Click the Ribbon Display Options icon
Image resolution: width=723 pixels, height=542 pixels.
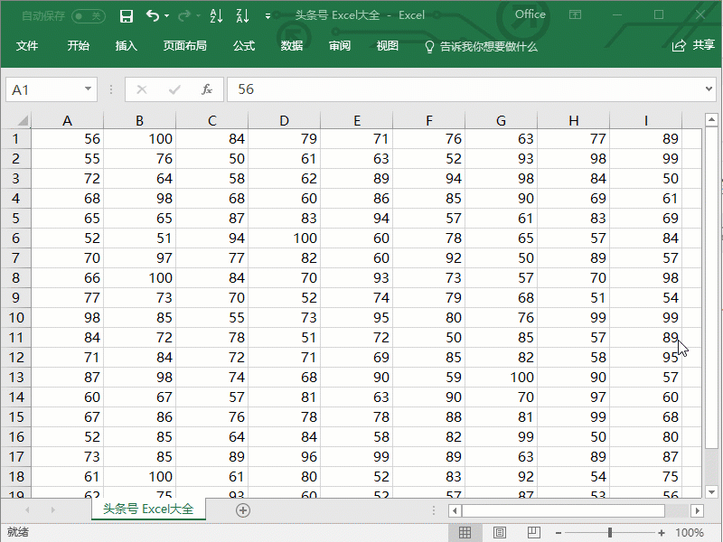575,14
